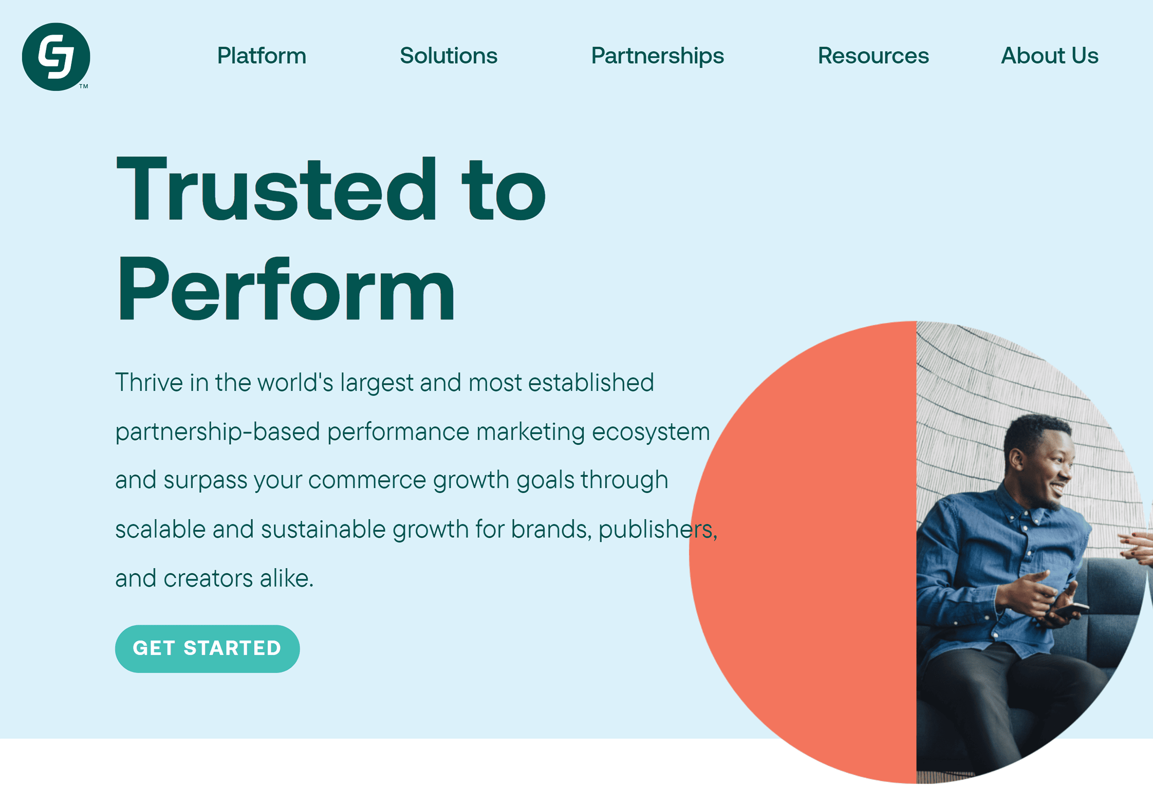The image size is (1153, 807).
Task: Expand the About Us dropdown
Action: (x=1050, y=56)
